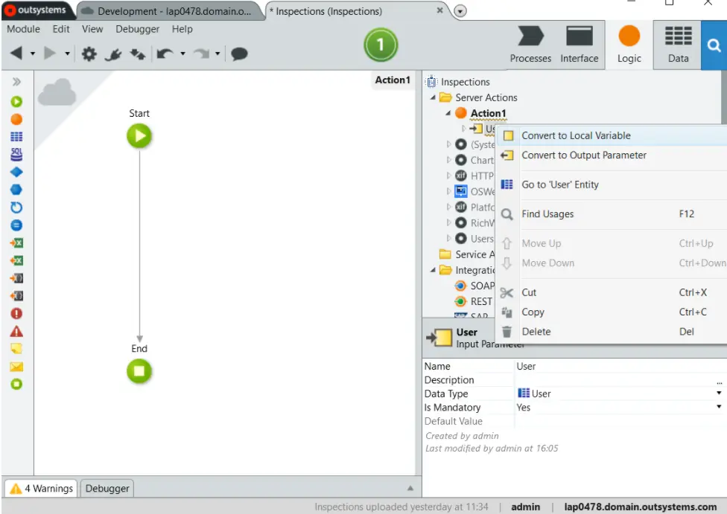This screenshot has width=727, height=514.
Task: Choose Convert to Local Variable
Action: [x=612, y=135]
